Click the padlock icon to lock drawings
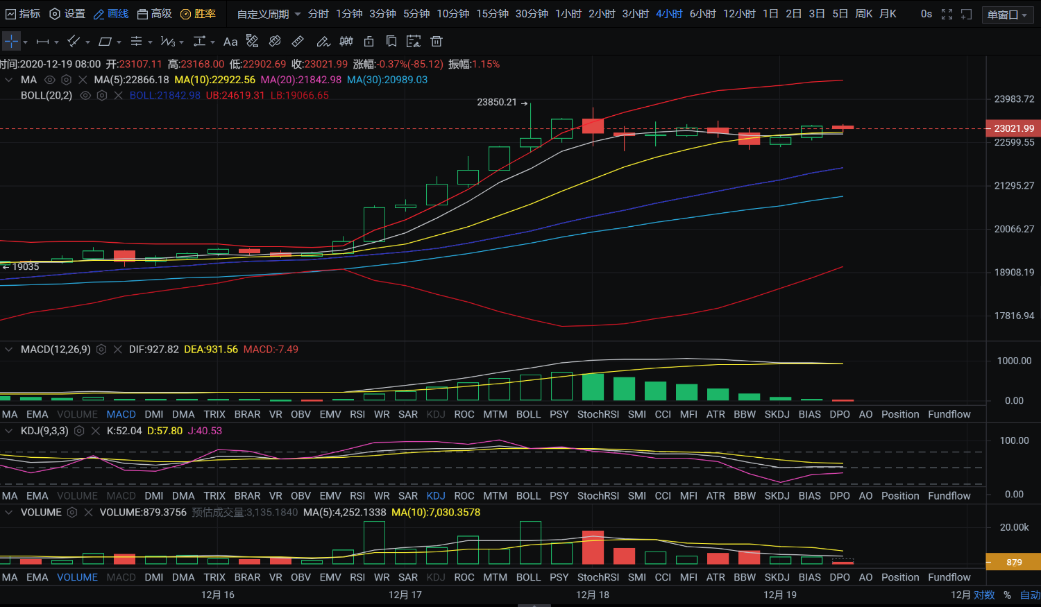The width and height of the screenshot is (1041, 607). click(x=369, y=42)
